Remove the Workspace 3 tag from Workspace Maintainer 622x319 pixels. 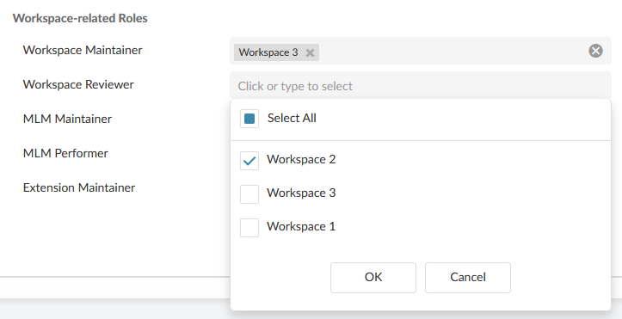(311, 52)
